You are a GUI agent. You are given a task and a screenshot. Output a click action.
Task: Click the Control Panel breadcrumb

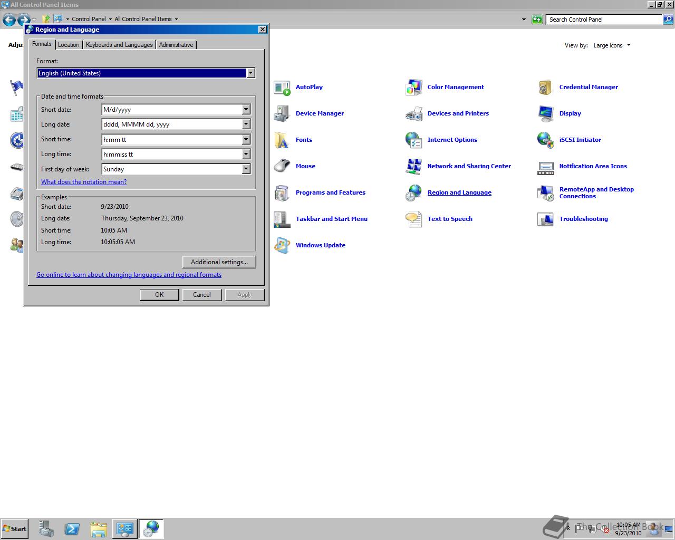pyautogui.click(x=89, y=20)
